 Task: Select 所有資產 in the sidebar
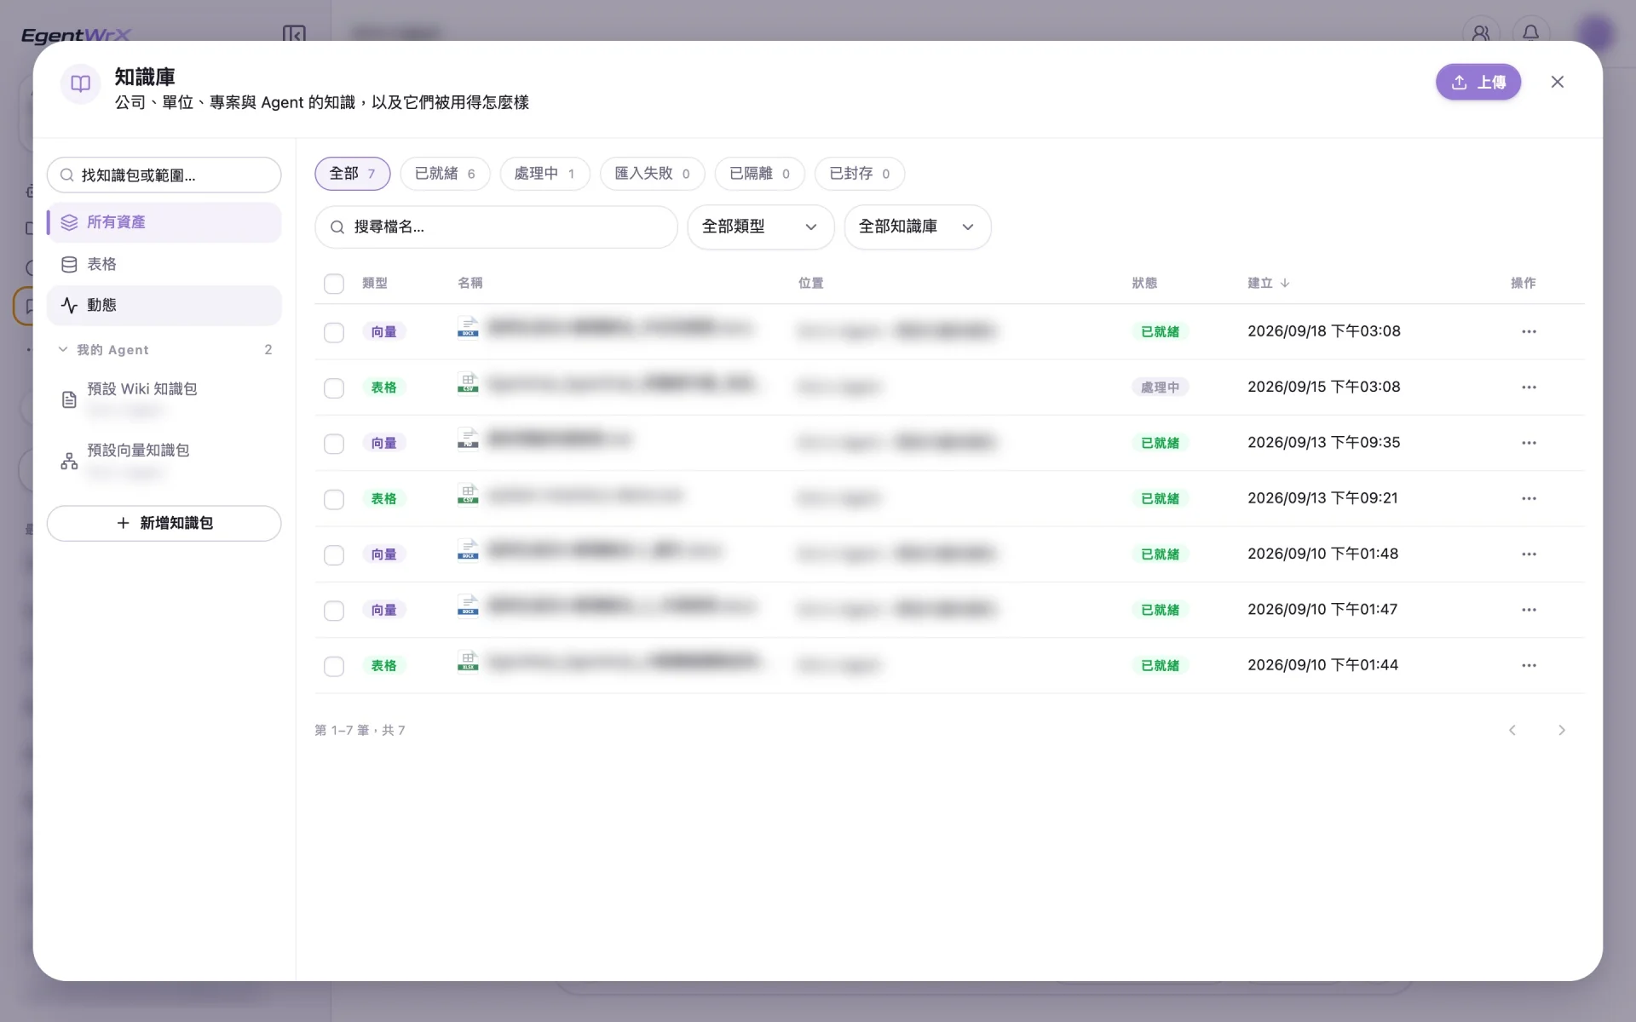pyautogui.click(x=164, y=222)
